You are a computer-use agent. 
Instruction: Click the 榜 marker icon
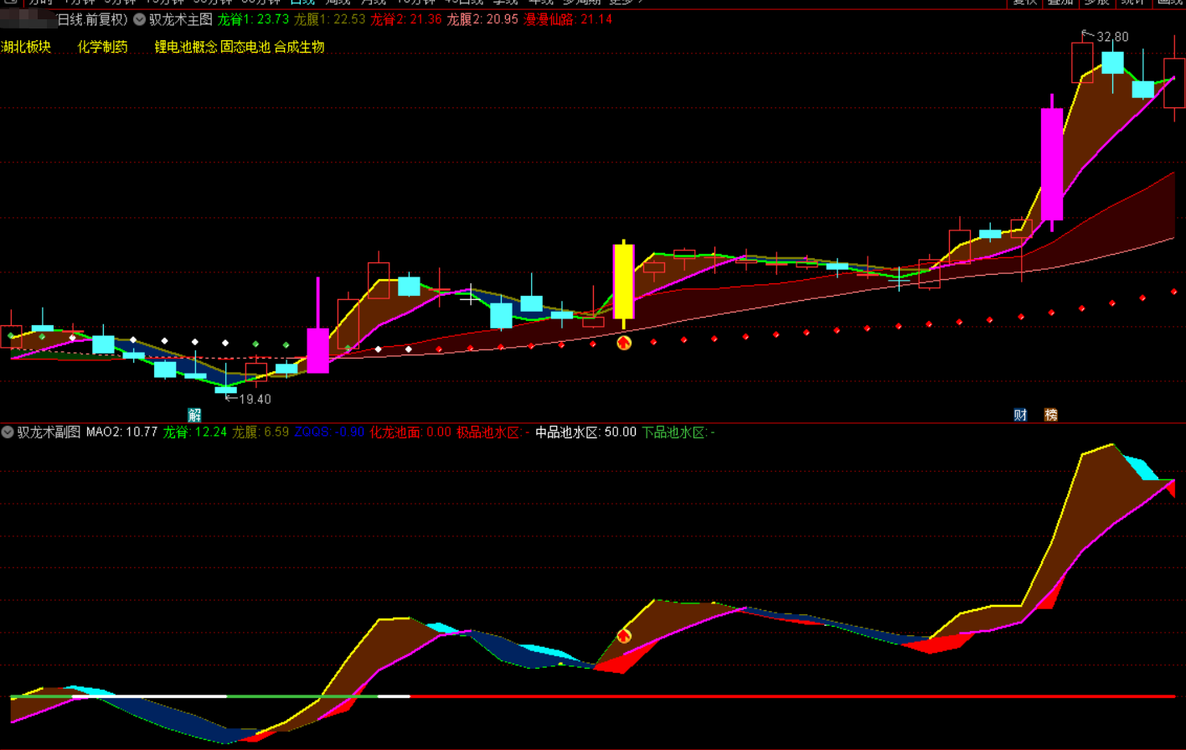click(x=1050, y=415)
